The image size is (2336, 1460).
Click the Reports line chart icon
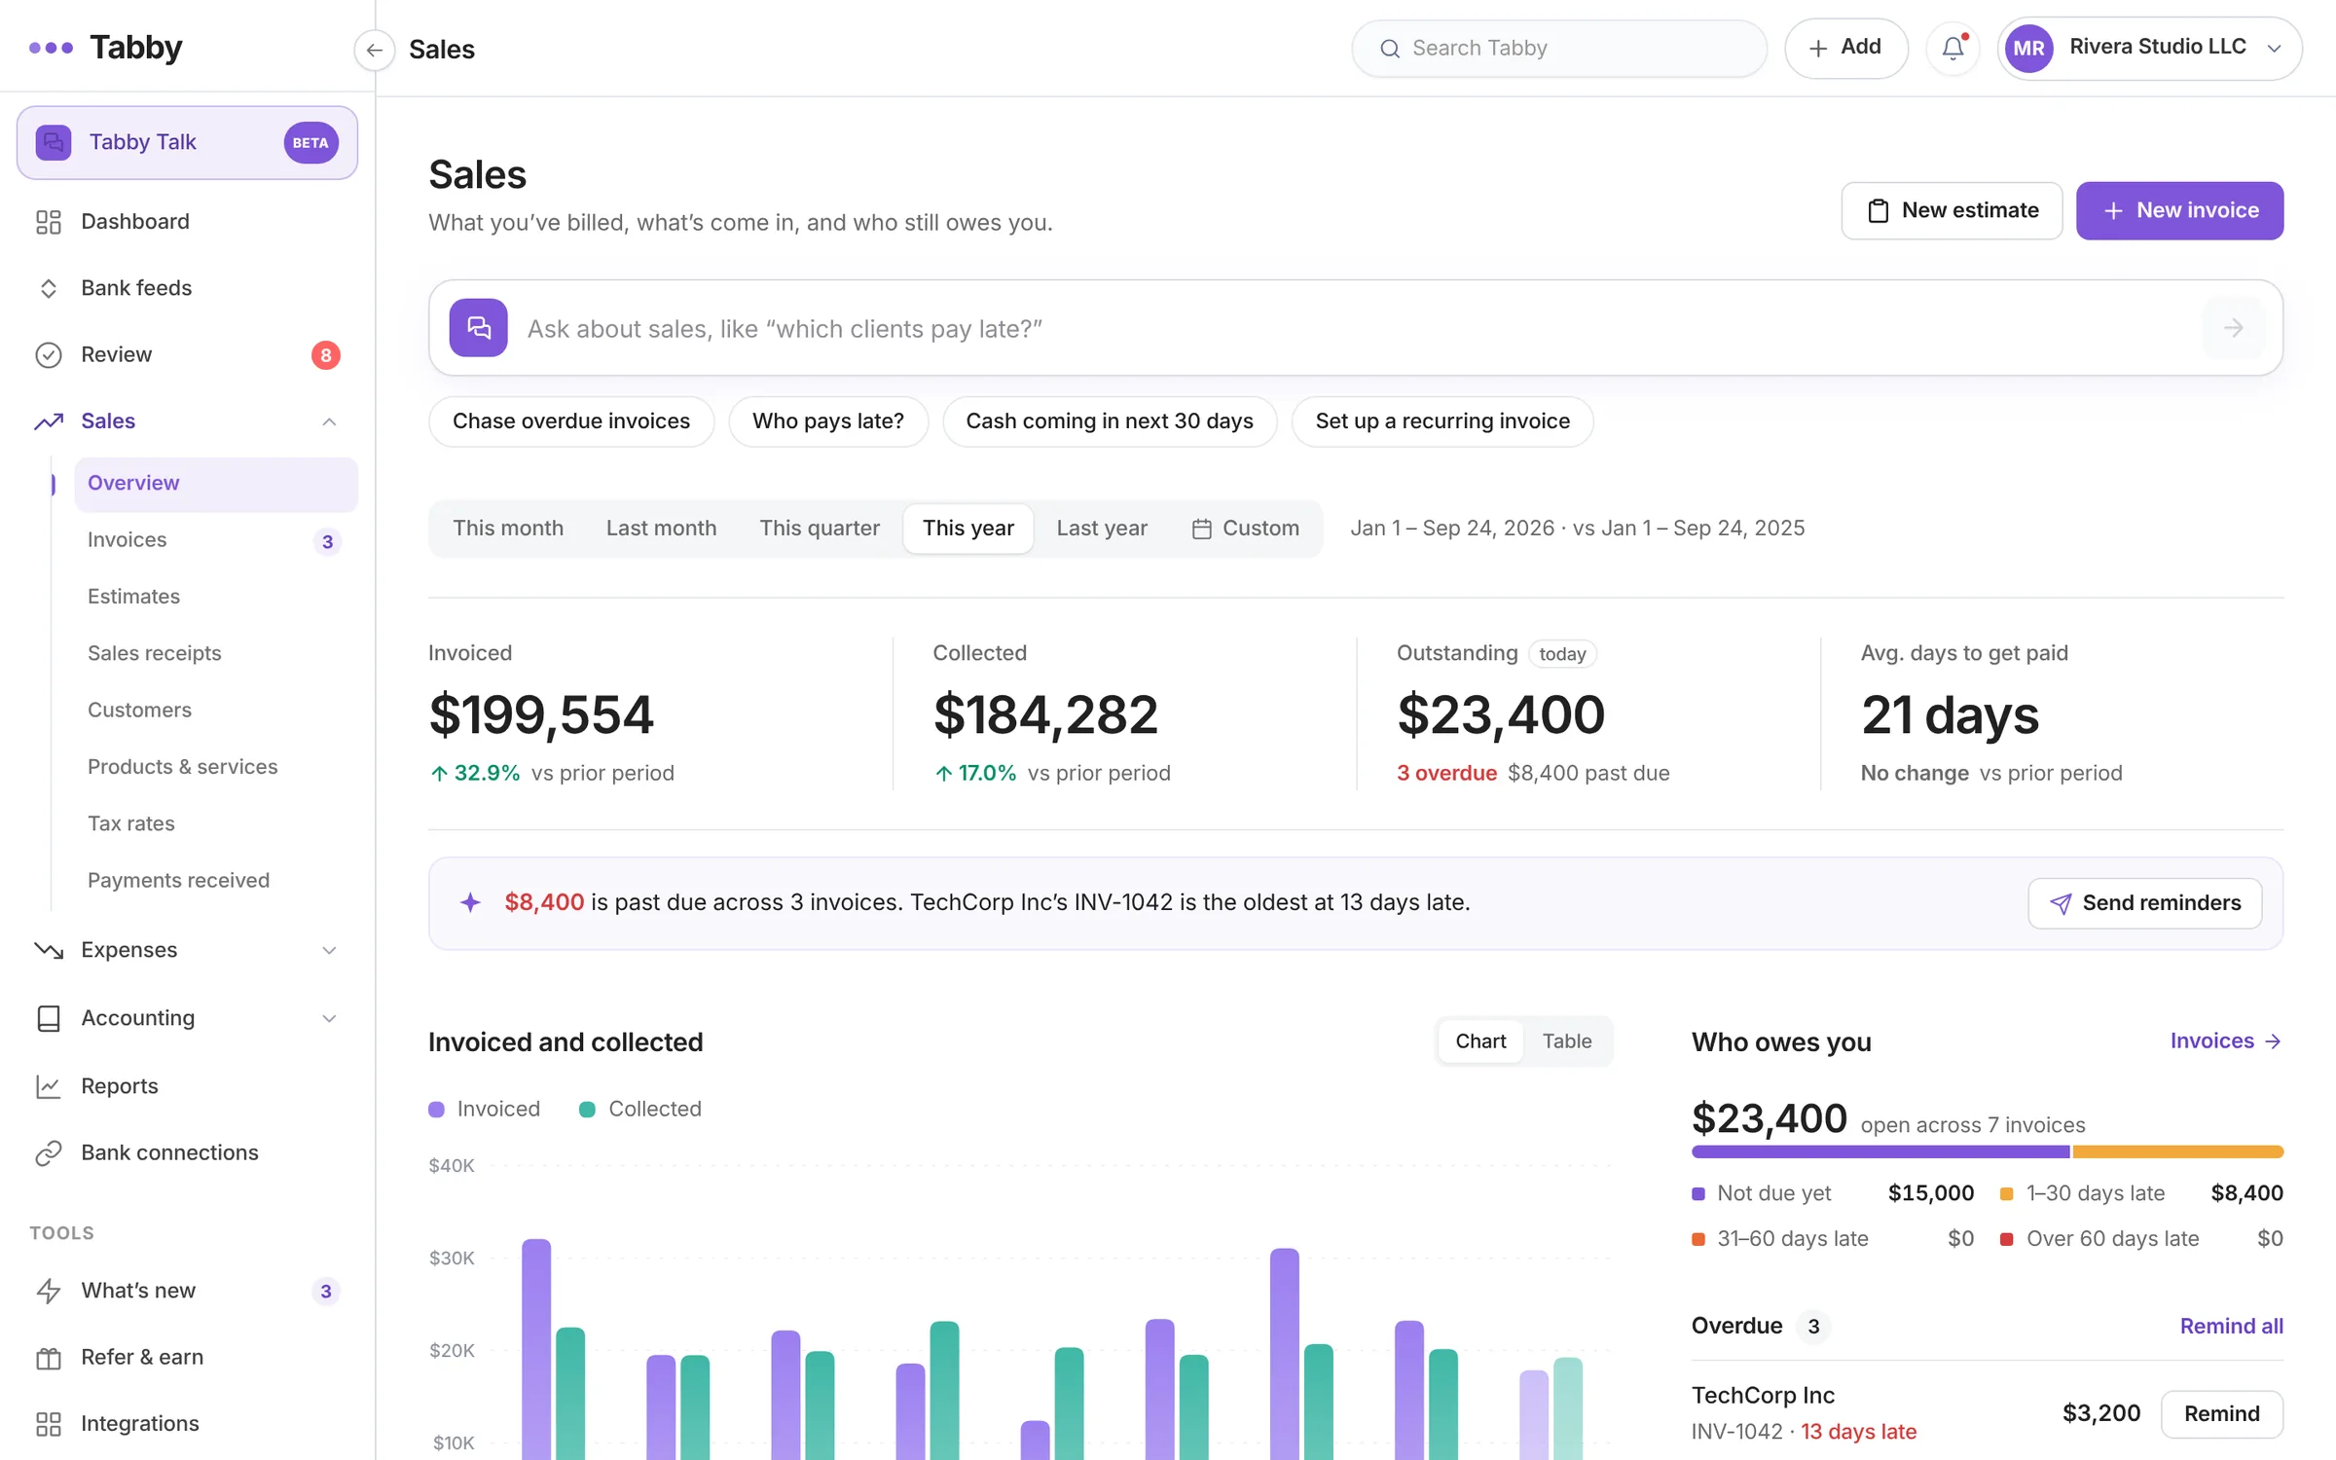tap(49, 1086)
